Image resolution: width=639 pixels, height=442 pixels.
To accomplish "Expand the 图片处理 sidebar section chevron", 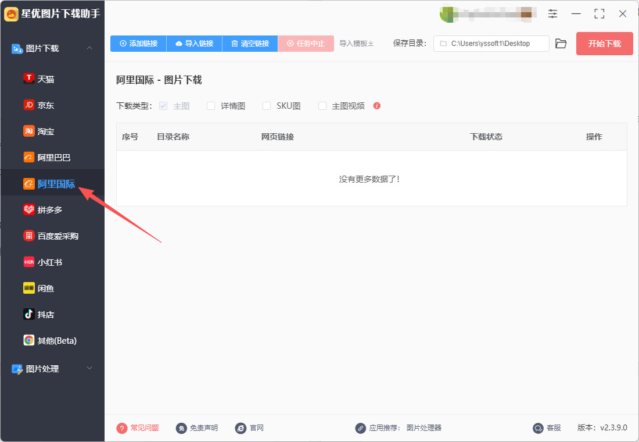I will [x=89, y=368].
